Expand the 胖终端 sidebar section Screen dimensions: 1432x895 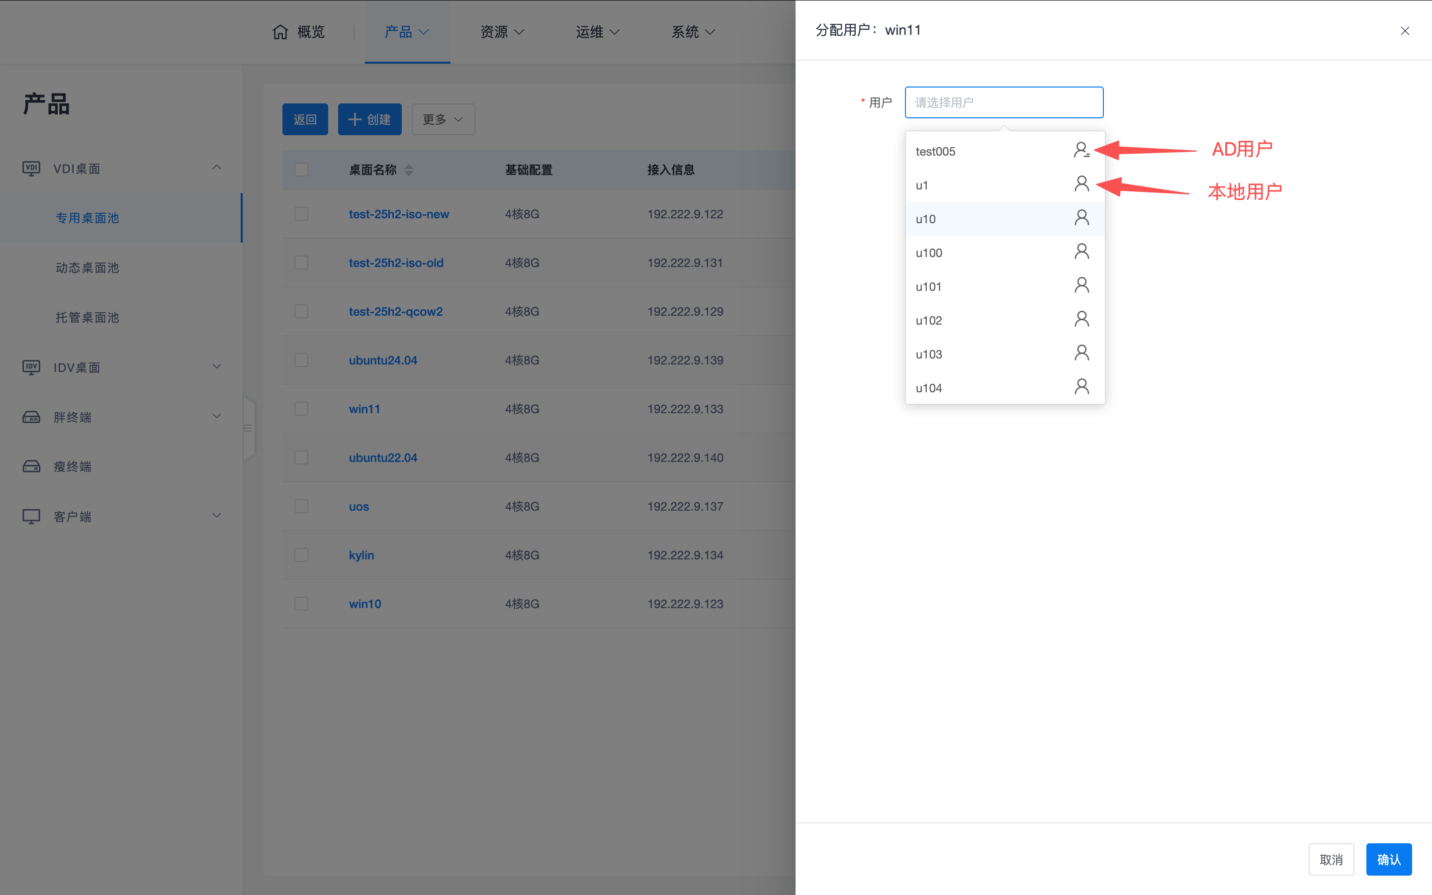pyautogui.click(x=217, y=416)
